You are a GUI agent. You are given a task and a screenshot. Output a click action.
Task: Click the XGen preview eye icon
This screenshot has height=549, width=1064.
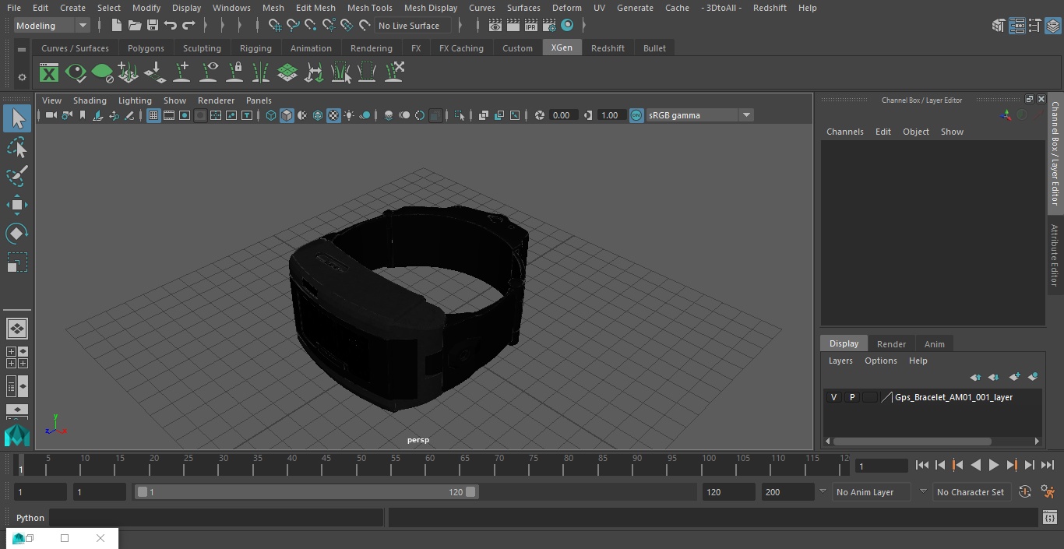[x=76, y=73]
